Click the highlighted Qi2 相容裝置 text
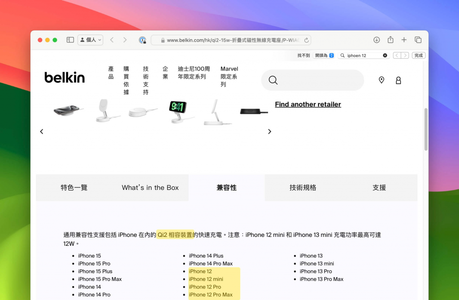The height and width of the screenshot is (300, 459). [x=175, y=235]
